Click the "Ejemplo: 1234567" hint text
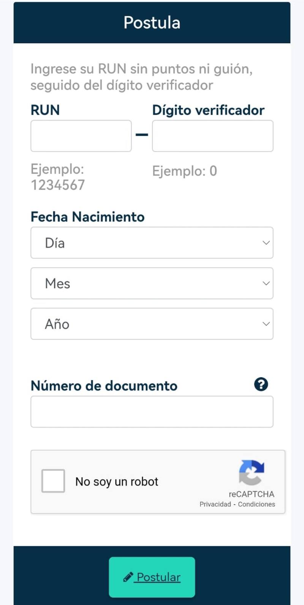This screenshot has width=304, height=605. 58,177
